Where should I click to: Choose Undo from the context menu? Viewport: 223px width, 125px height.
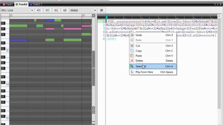(x=153, y=35)
